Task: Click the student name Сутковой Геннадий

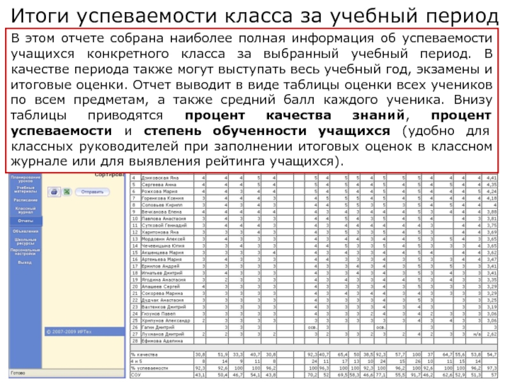Action: (x=164, y=225)
